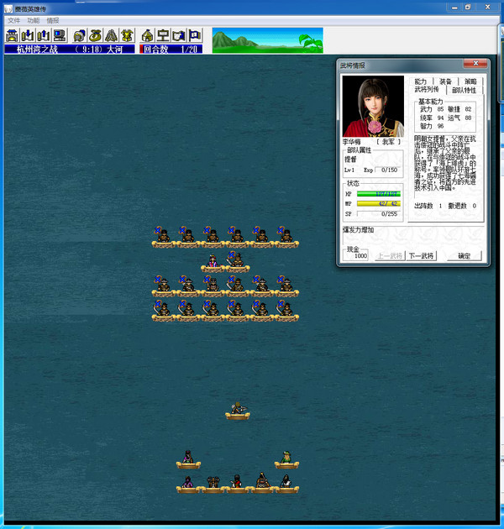Open the 部队特性 tab
This screenshot has height=529, width=504.
[465, 91]
